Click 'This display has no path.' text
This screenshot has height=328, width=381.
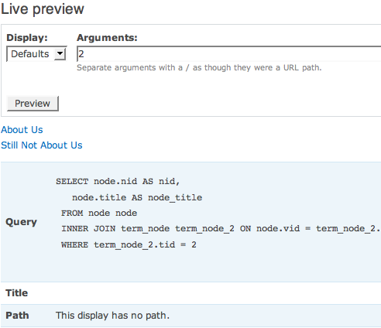tap(112, 316)
